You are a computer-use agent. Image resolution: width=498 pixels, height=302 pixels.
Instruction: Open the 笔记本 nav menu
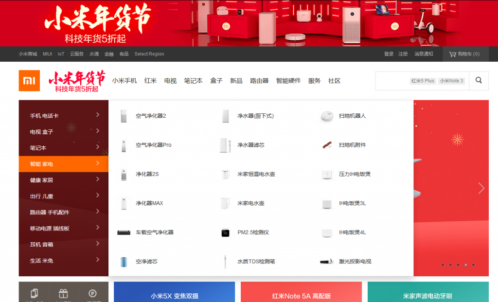coord(193,81)
